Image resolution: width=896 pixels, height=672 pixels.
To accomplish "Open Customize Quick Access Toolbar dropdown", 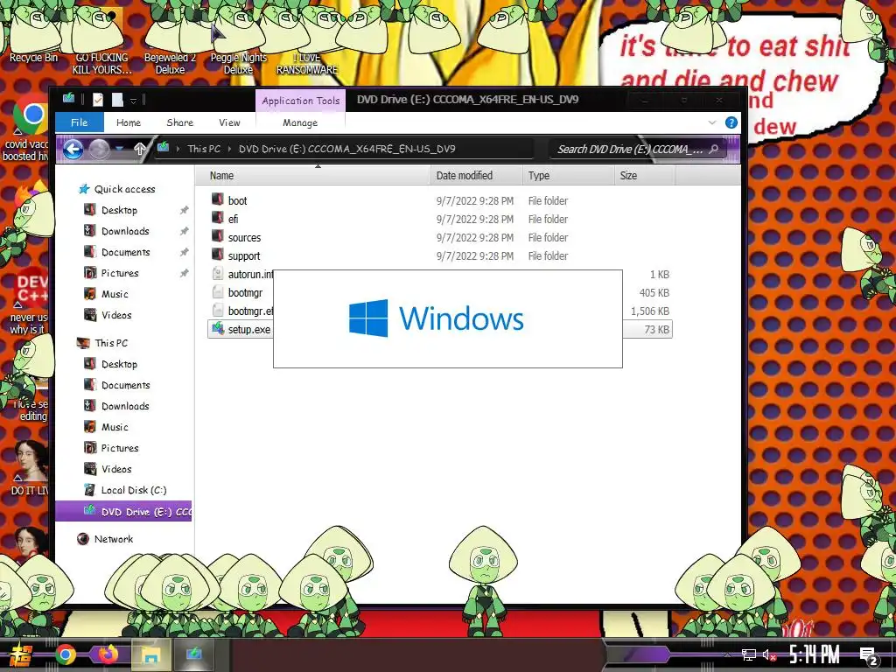I will pyautogui.click(x=133, y=101).
